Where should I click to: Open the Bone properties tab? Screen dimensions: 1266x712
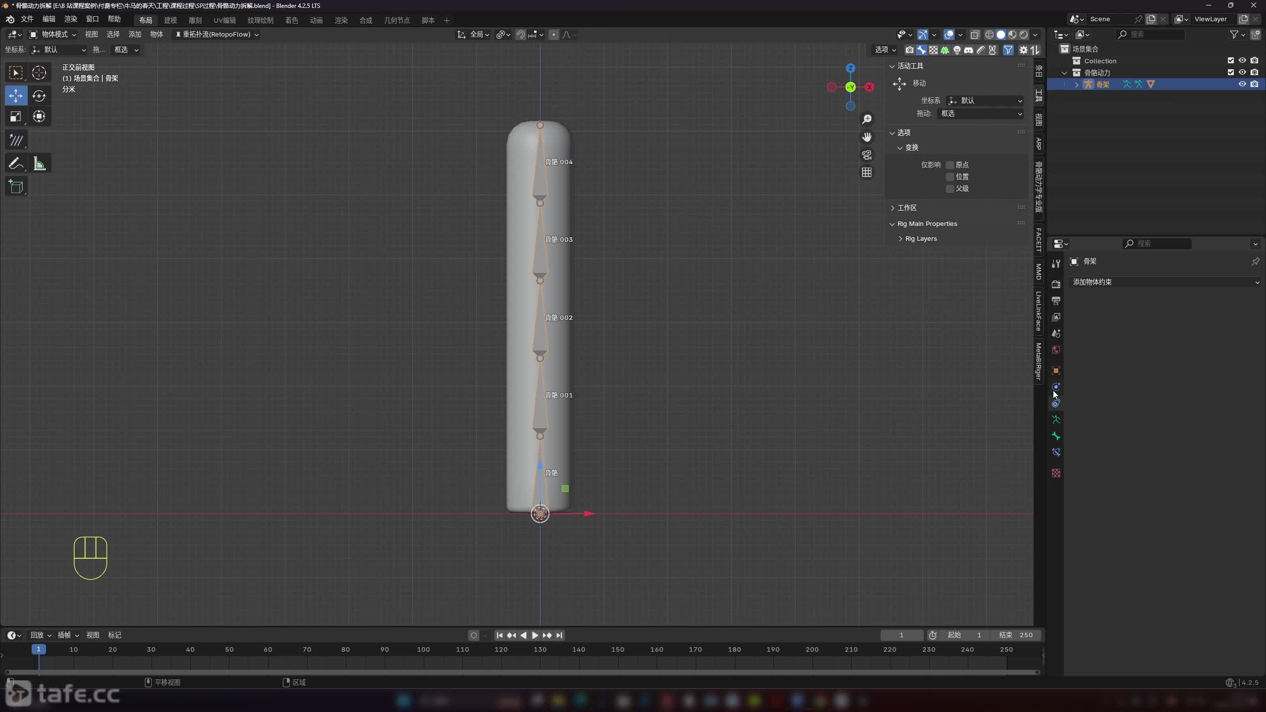[x=1056, y=436]
